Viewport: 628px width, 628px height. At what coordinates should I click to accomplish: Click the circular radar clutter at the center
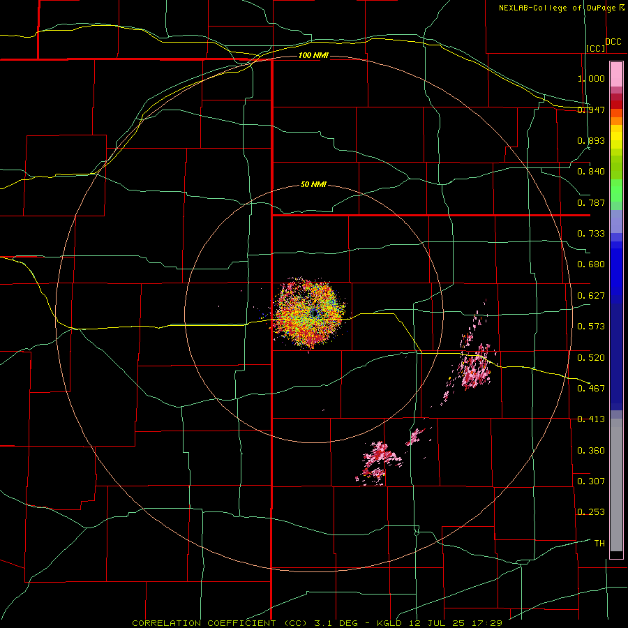tap(309, 313)
